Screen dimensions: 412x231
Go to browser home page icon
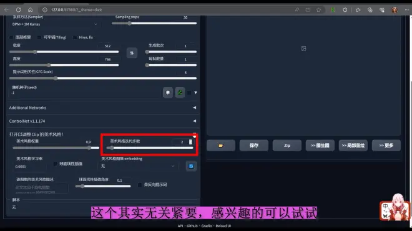click(30, 10)
